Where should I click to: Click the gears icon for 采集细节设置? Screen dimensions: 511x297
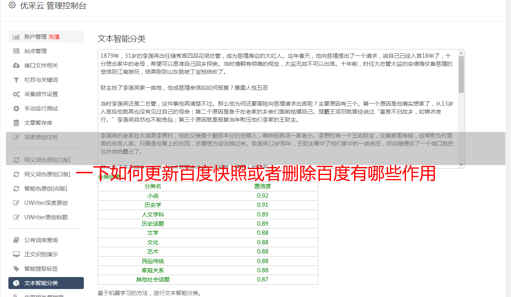point(16,94)
